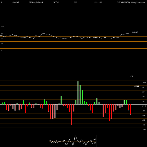Click the last red MR bar at right
Screen dimensions: 147x147
click(131, 109)
